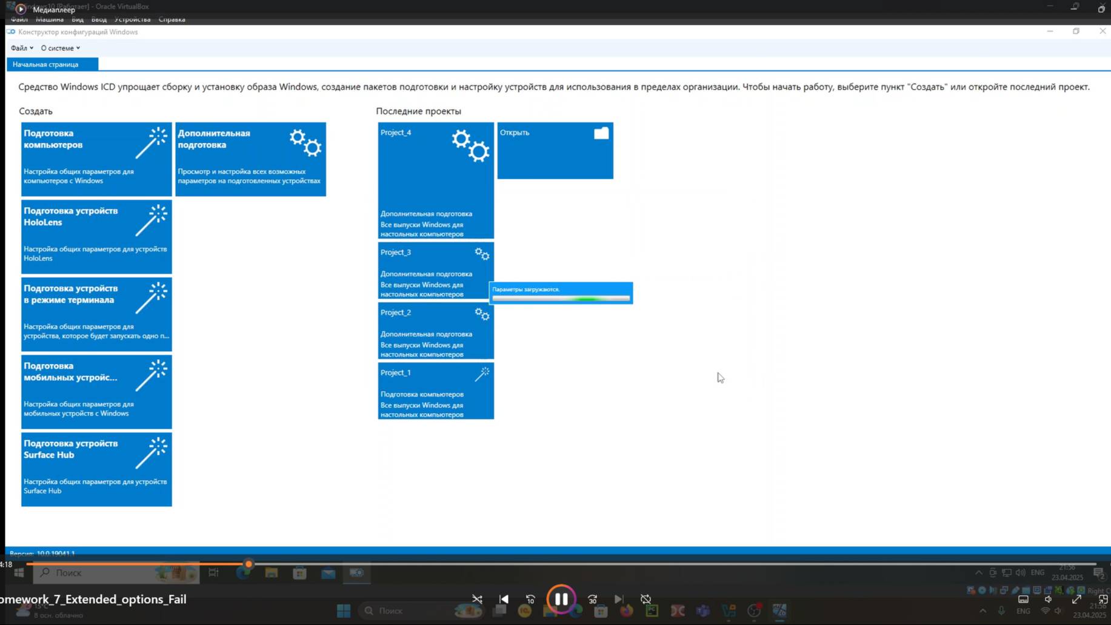Image resolution: width=1111 pixels, height=625 pixels.
Task: Click gears icon on 'Дополнительная подготовка' tile
Action: (x=305, y=143)
